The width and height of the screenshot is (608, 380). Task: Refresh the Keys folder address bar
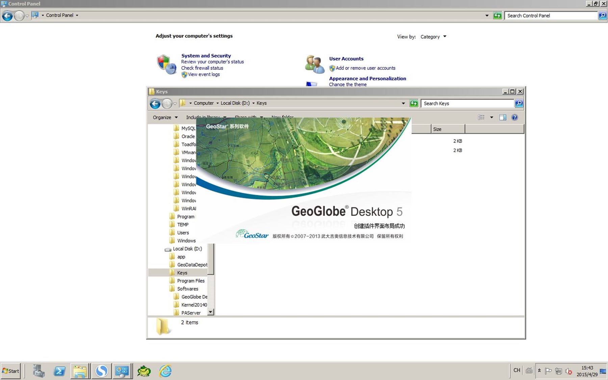414,103
